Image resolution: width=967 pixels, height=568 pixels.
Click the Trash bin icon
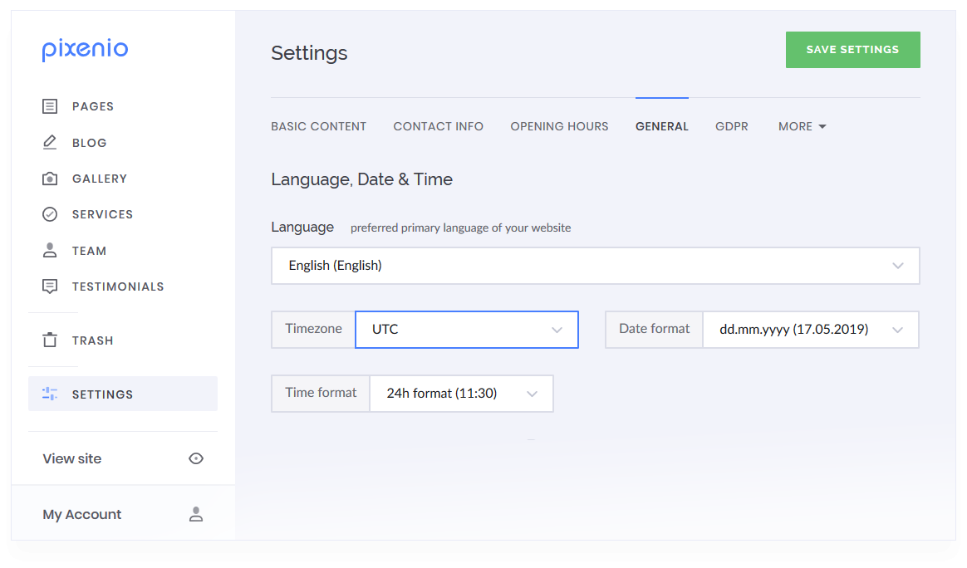pos(50,340)
